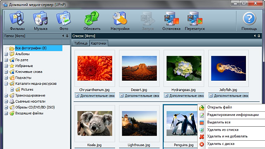Pin the Список [Фото] panel
265x149 pixels.
(x=259, y=36)
